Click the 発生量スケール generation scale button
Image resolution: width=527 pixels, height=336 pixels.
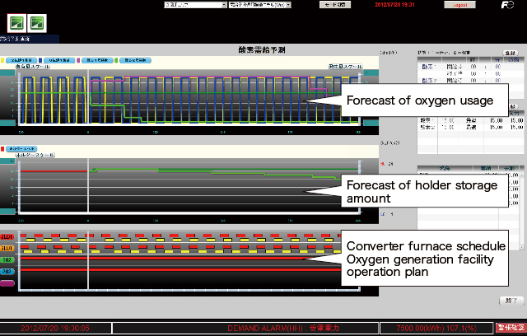click(346, 67)
